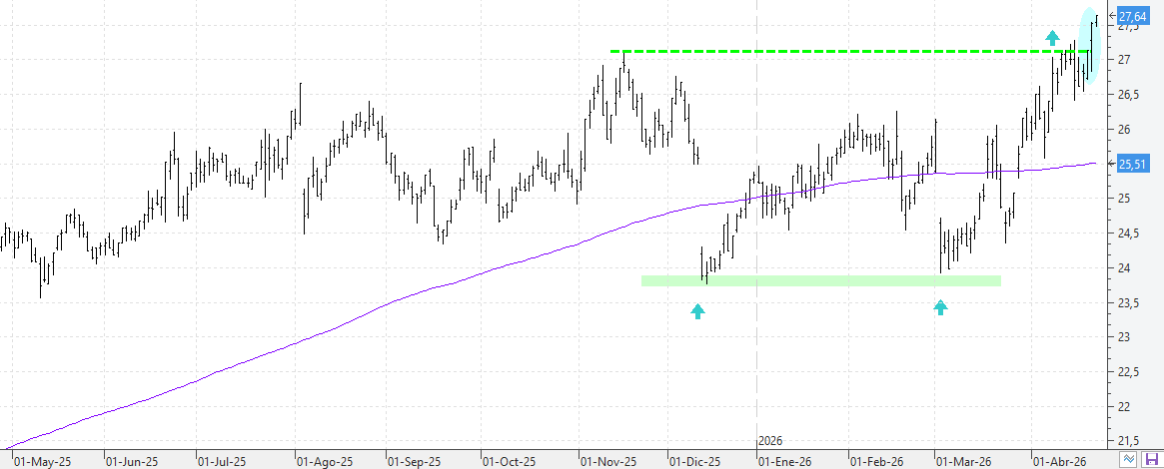The image size is (1164, 469).
Task: Click the 01-May-25 date on the time axis
Action: coord(42,462)
